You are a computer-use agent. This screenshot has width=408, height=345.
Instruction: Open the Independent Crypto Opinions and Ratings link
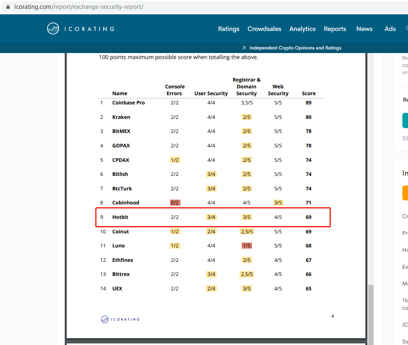(x=295, y=48)
